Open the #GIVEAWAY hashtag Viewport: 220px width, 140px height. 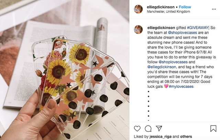click(198, 28)
